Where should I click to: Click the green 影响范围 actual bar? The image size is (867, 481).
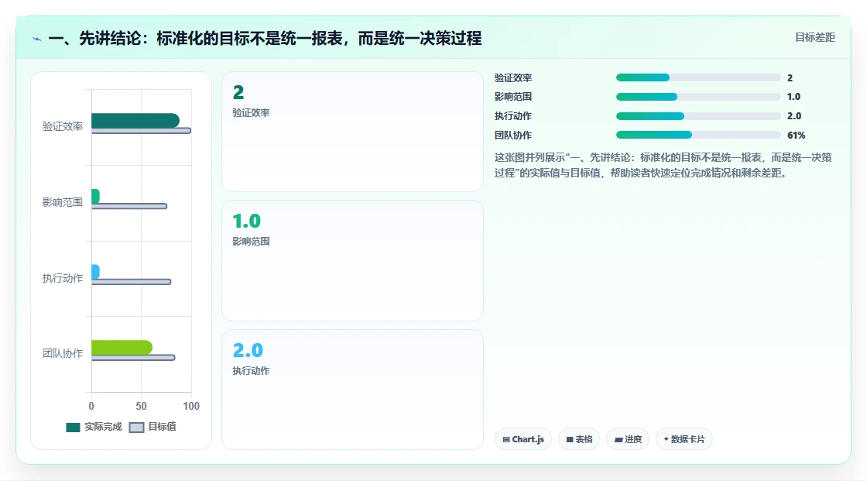96,196
